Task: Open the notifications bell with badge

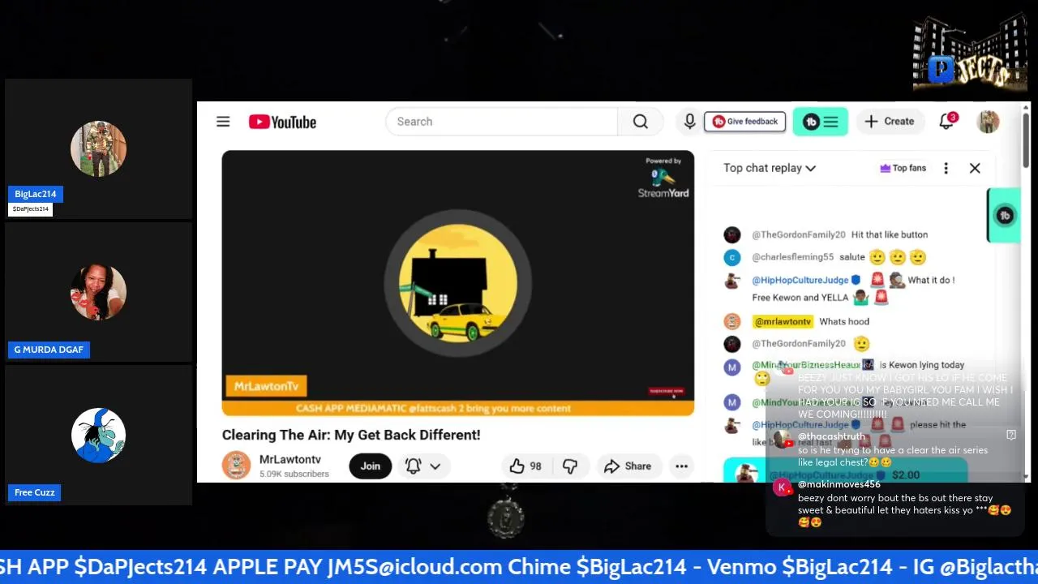Action: pos(946,122)
